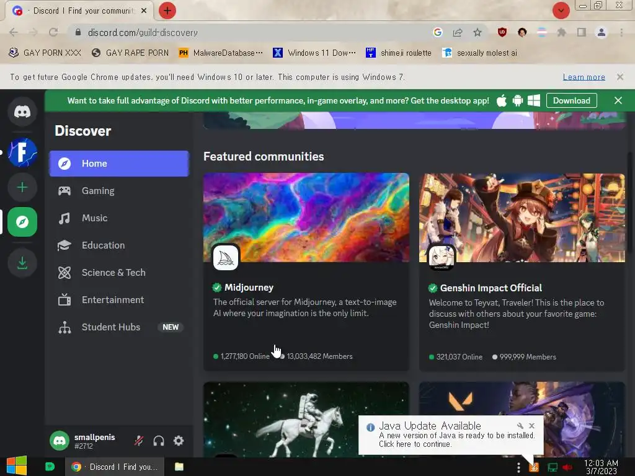This screenshot has width=635, height=476.
Task: Bookmark this page with the star icon
Action: coord(477,32)
